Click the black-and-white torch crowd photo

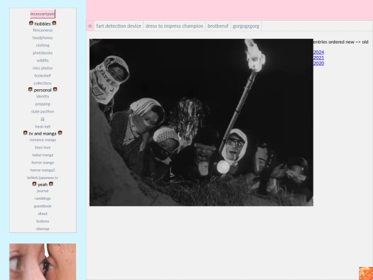[201, 122]
